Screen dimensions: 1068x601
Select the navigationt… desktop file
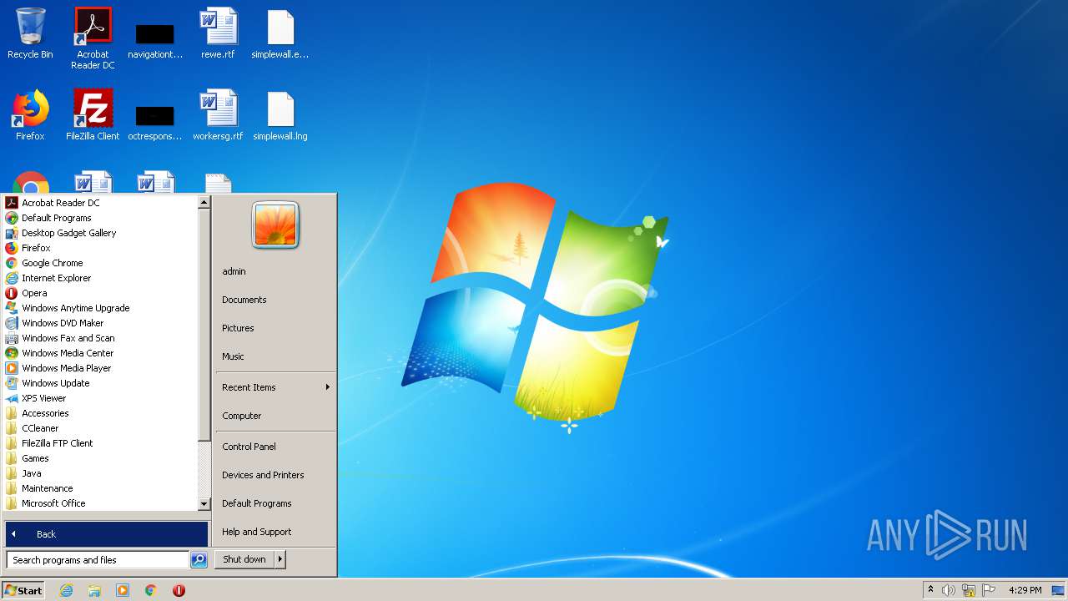[x=155, y=40]
